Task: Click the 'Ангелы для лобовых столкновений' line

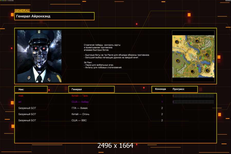Action: tap(103, 67)
